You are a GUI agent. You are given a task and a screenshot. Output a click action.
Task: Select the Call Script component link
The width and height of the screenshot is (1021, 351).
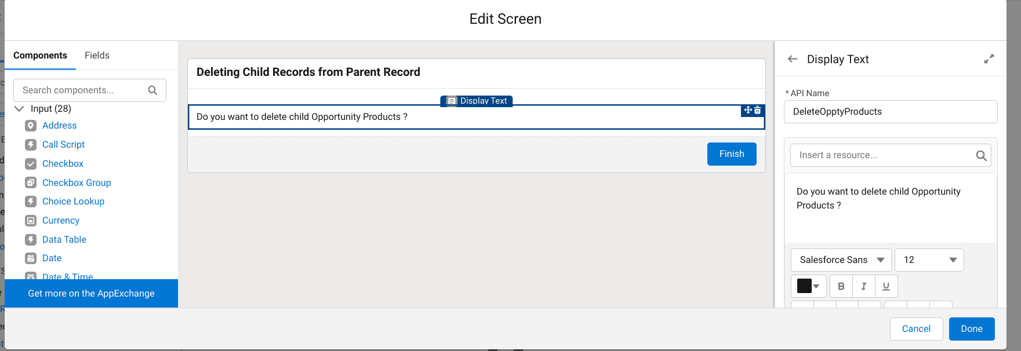click(63, 145)
